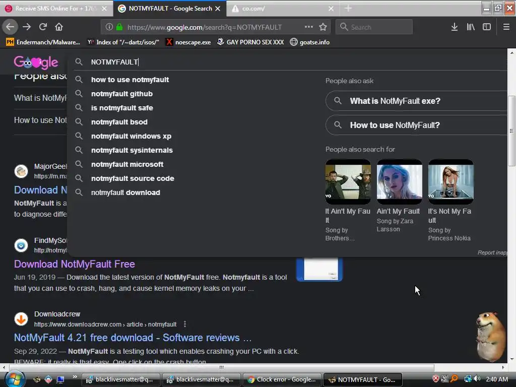Click the Google search input NOTMYFAULT
The height and width of the screenshot is (387, 516).
pyautogui.click(x=114, y=62)
